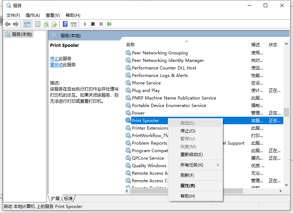
Task: Open the Help question mark icon
Action: [x=65, y=24]
